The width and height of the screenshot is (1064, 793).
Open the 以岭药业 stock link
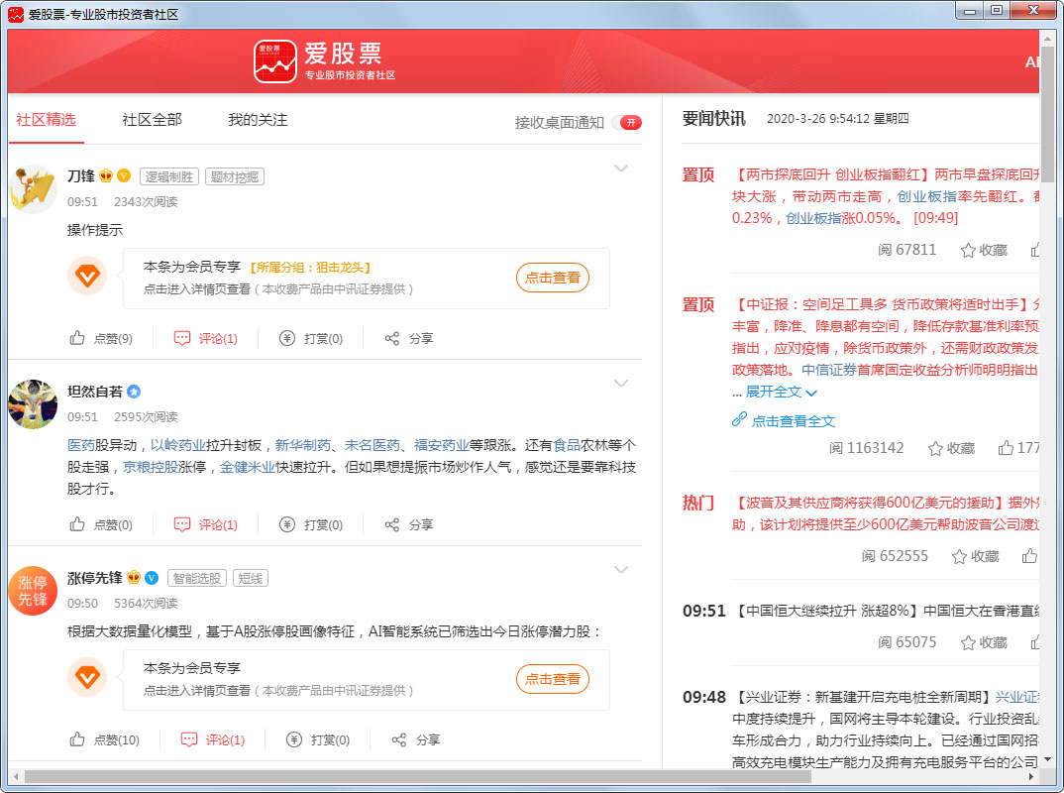click(x=177, y=445)
